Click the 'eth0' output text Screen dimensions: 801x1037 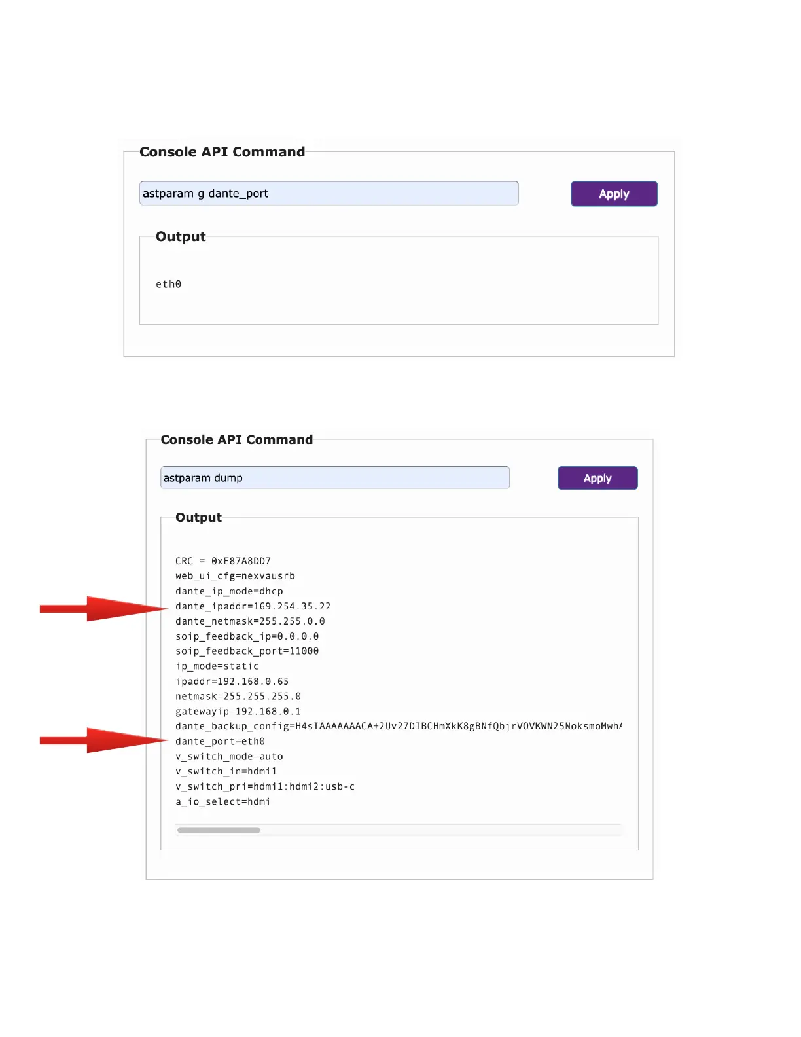pyautogui.click(x=168, y=284)
